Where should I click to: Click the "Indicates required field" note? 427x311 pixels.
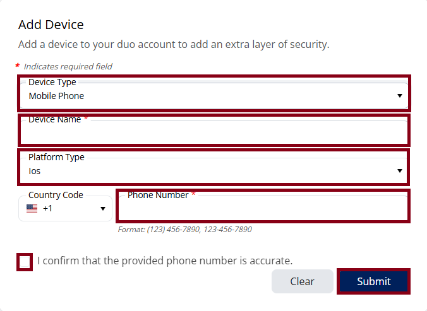click(68, 66)
